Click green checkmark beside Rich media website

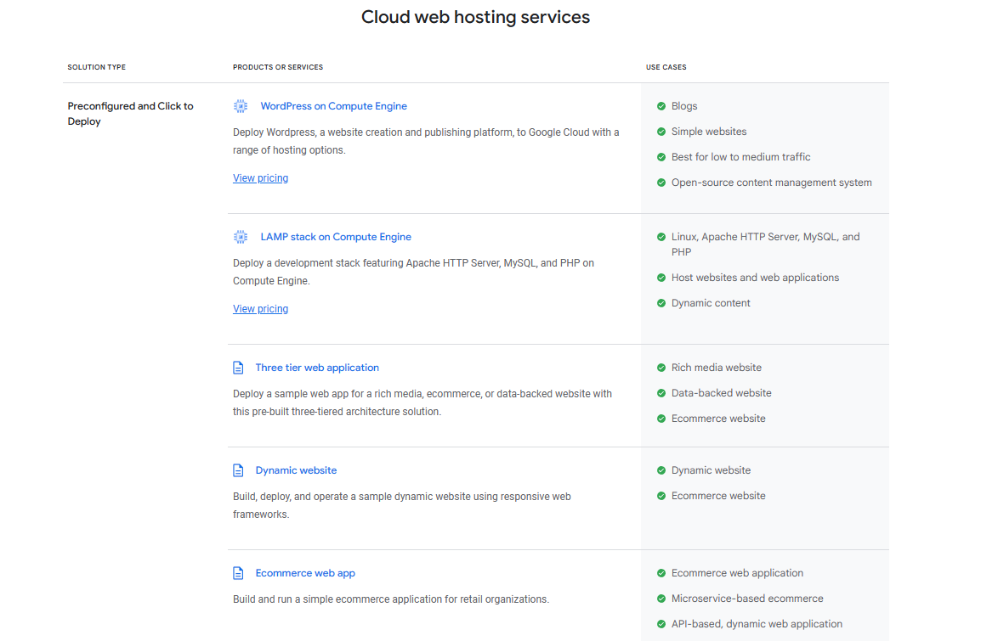pyautogui.click(x=661, y=368)
